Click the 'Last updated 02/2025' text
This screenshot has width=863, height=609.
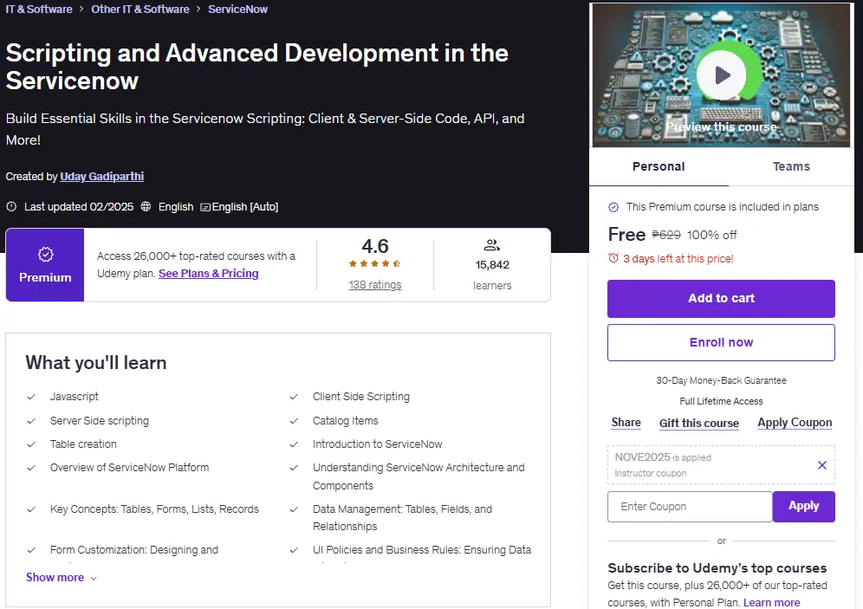79,207
